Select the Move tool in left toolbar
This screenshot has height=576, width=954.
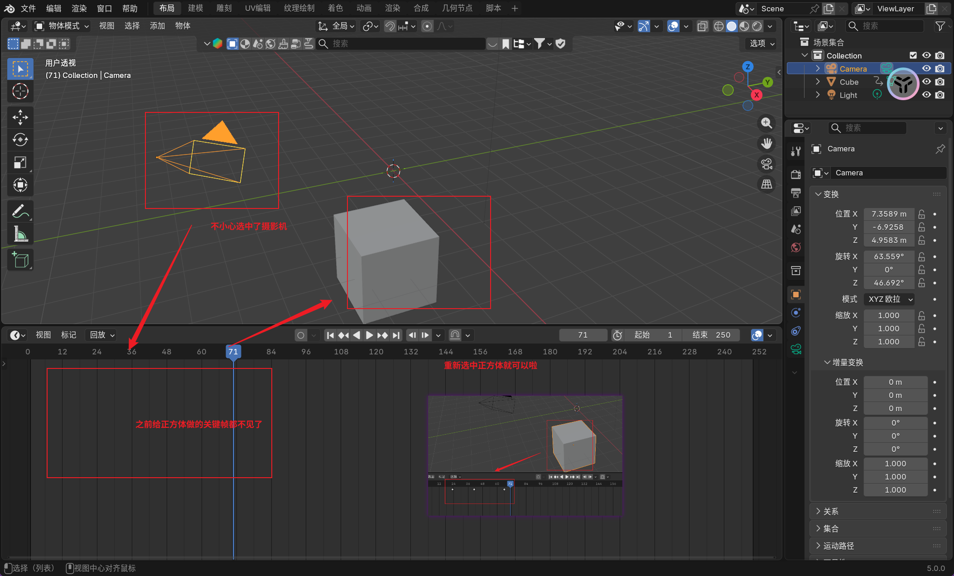coord(20,117)
